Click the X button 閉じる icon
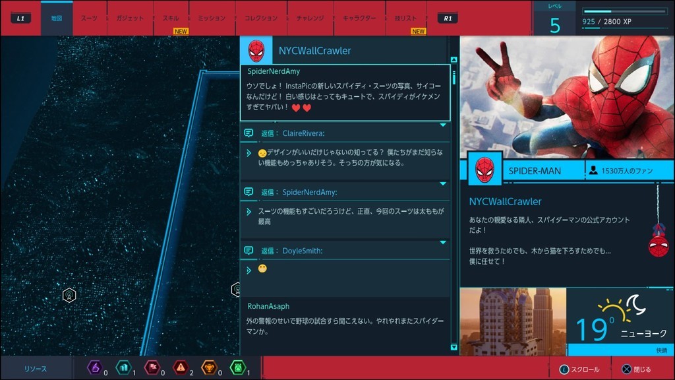This screenshot has height=380, width=675. 626,369
